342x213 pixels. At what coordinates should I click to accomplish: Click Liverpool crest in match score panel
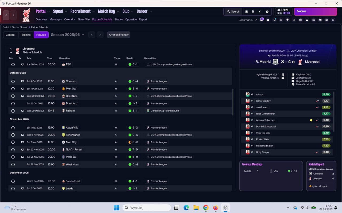point(300,62)
